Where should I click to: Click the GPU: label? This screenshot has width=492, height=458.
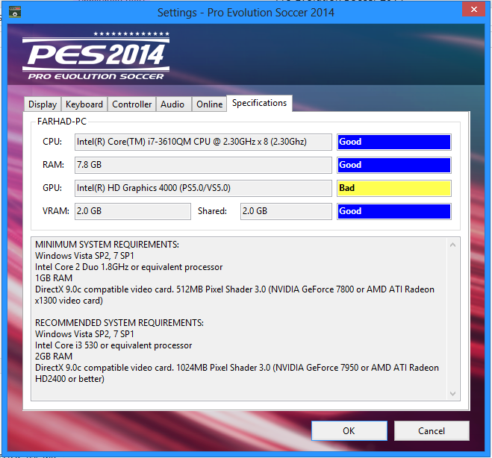[x=52, y=188]
